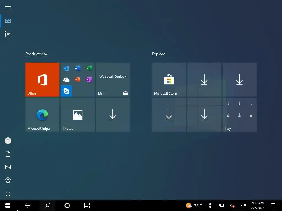Screen dimensions: 282x211
Task: Open the Action Center notifications
Action: pyautogui.click(x=273, y=206)
